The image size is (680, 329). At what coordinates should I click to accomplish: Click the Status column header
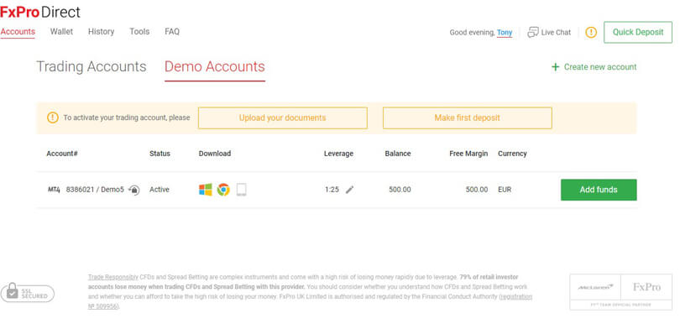point(160,154)
